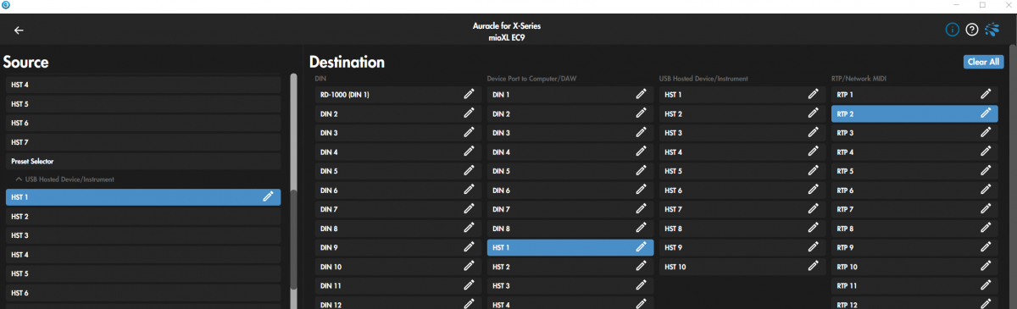Click DIN 12 row in DIN column
Viewport: 1017px width, 309px height.
(397, 304)
